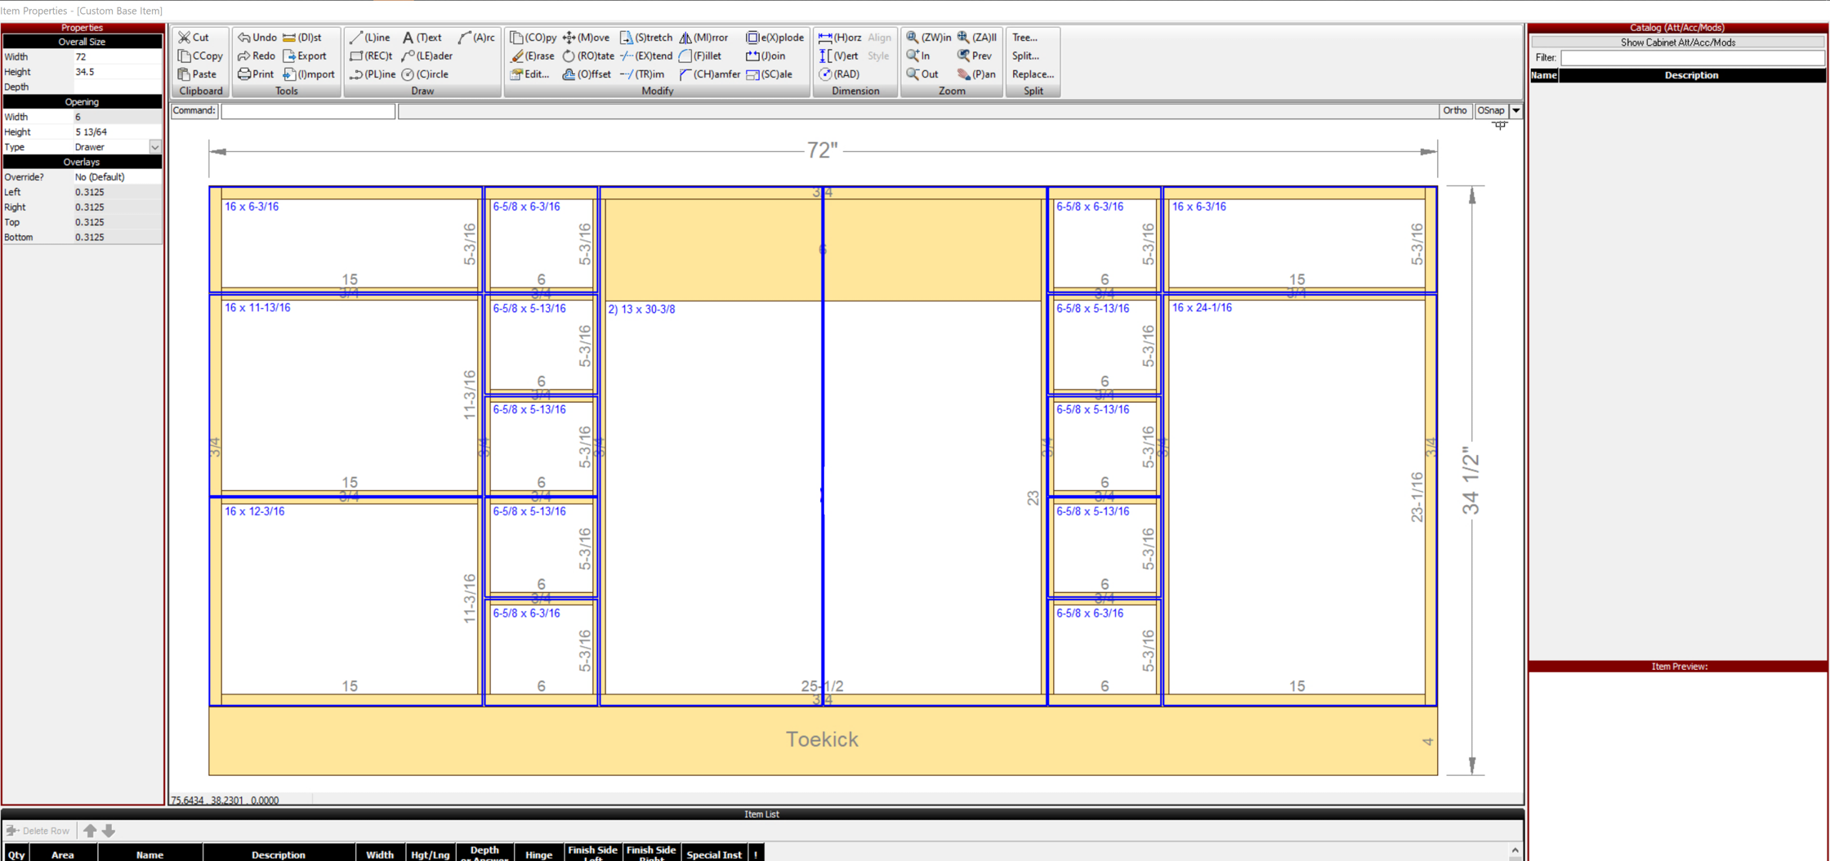Choose the (RO)tate tool
1830x861 pixels.
tap(588, 56)
